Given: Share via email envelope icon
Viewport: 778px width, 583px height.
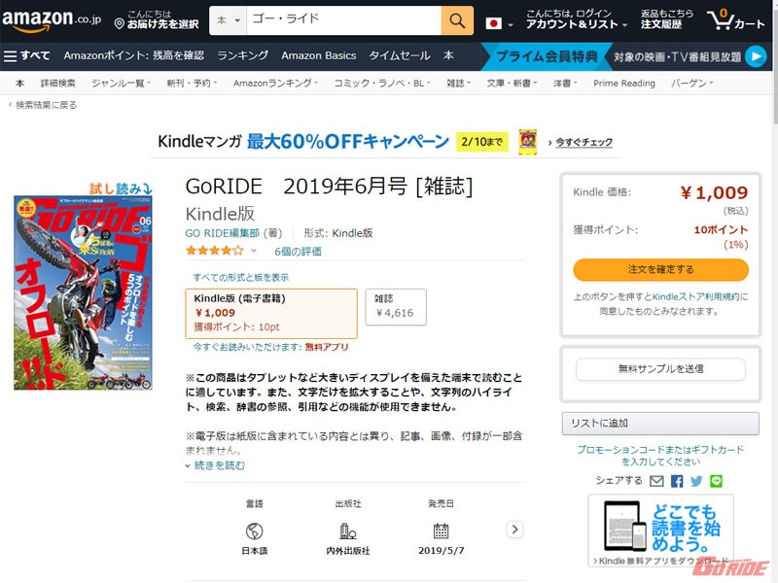Looking at the screenshot, I should click(656, 481).
